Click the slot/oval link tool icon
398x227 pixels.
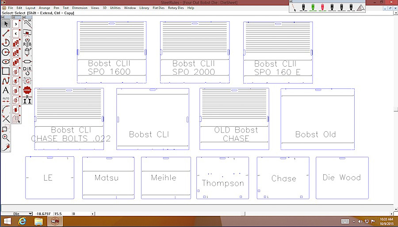pos(27,61)
